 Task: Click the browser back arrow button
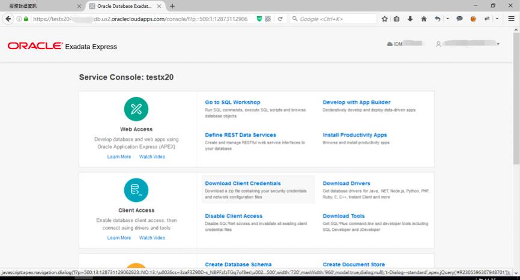tap(8, 19)
